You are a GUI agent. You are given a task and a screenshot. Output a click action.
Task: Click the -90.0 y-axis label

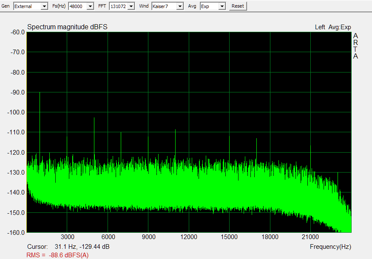[x=17, y=92]
